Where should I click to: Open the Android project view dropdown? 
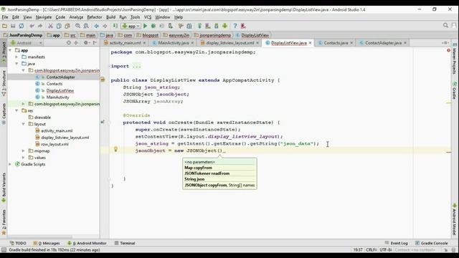coord(27,43)
